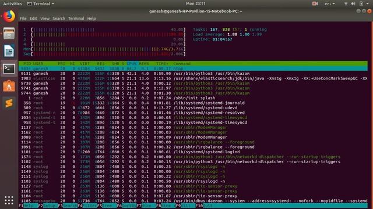Select process 358 systemd-journald row

coord(193,103)
